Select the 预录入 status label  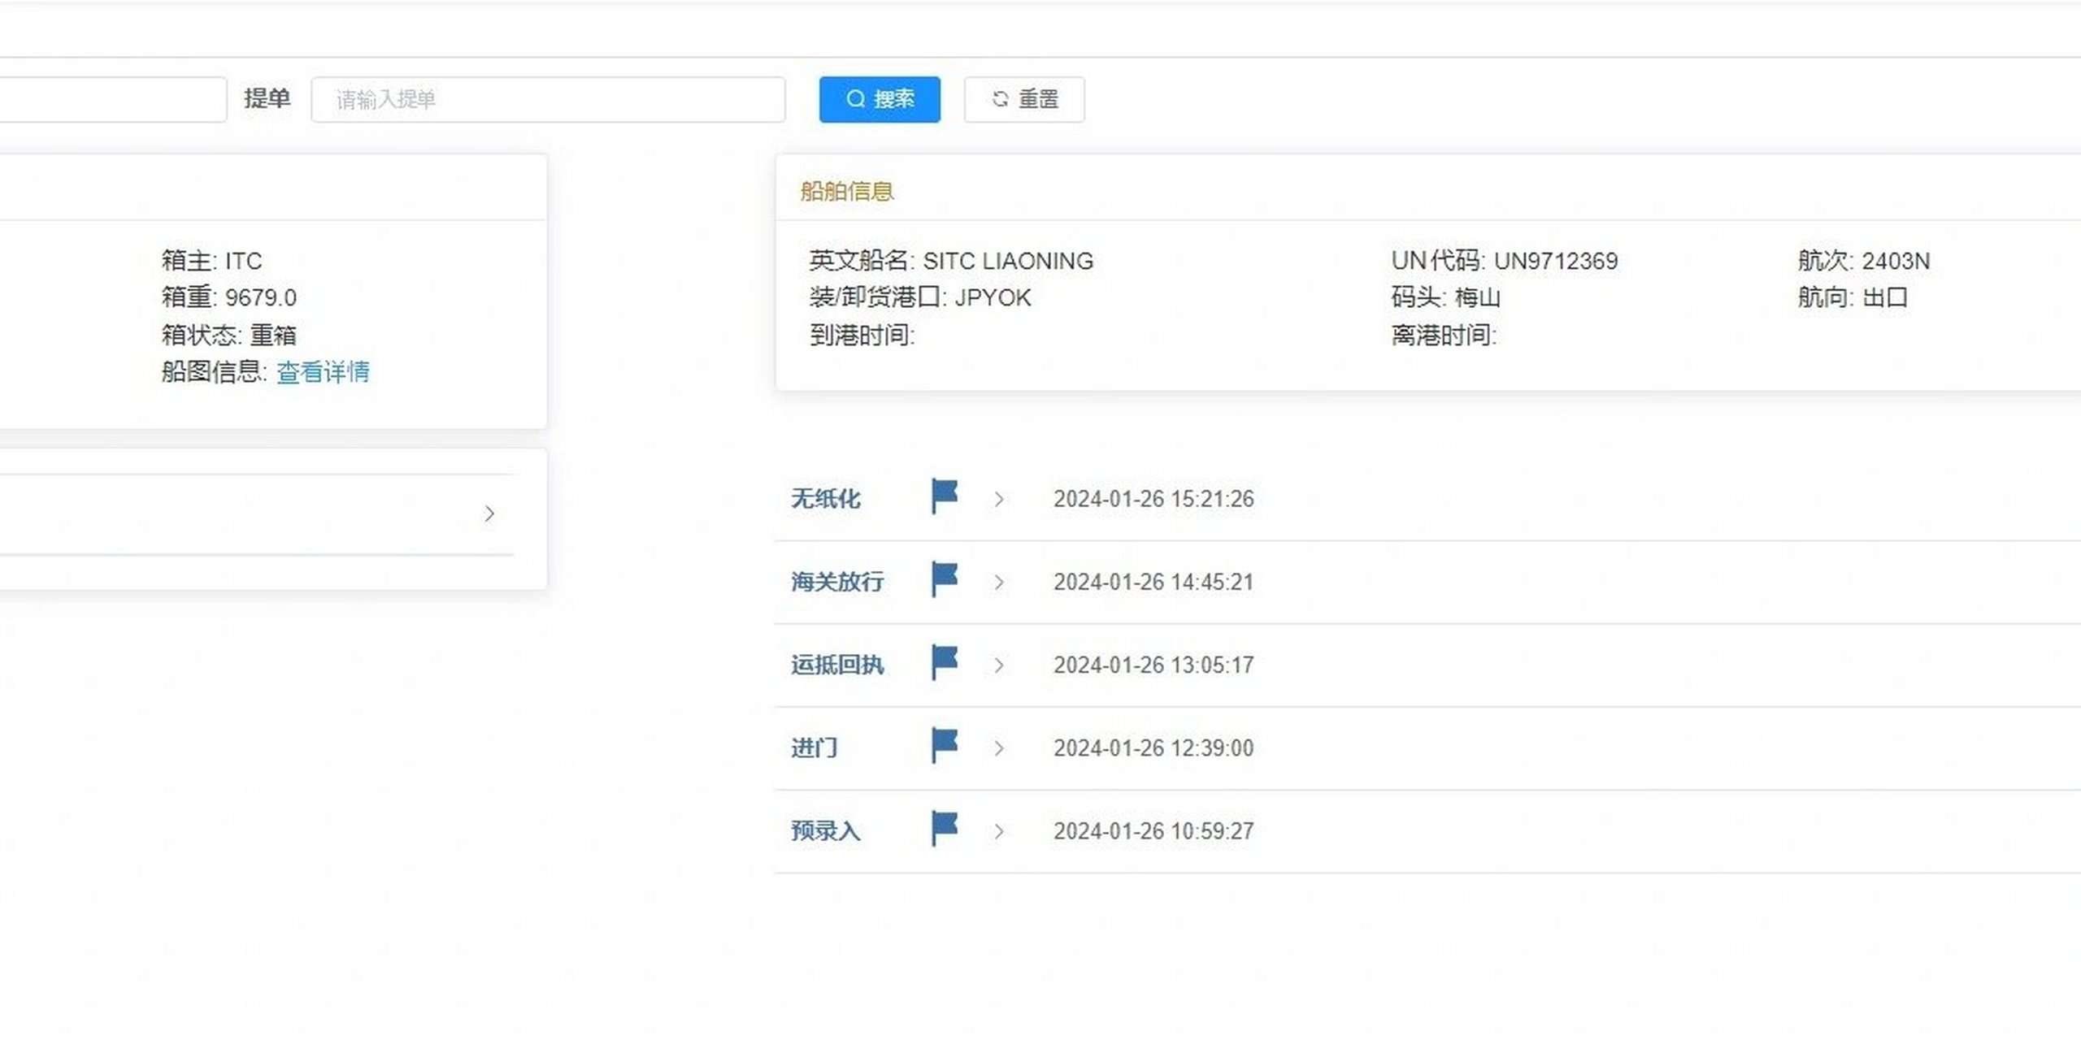coord(825,831)
